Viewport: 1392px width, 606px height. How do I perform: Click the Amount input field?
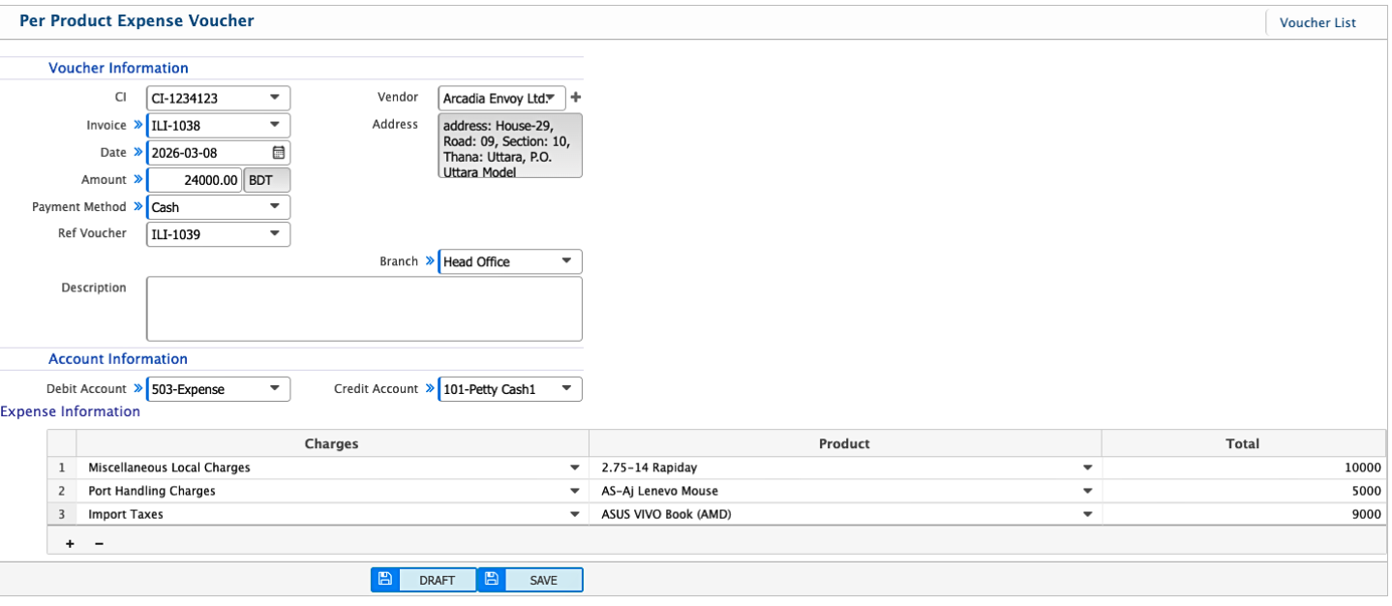[195, 180]
